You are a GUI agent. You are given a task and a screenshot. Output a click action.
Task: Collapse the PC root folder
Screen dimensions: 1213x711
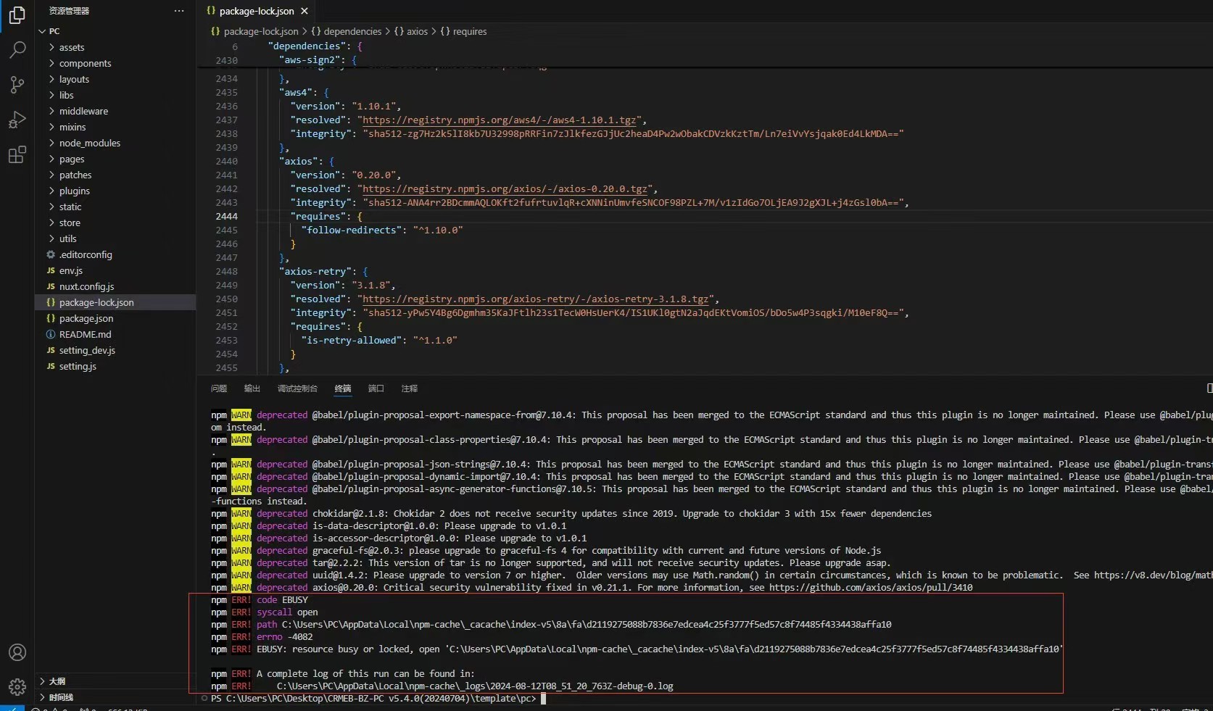42,31
